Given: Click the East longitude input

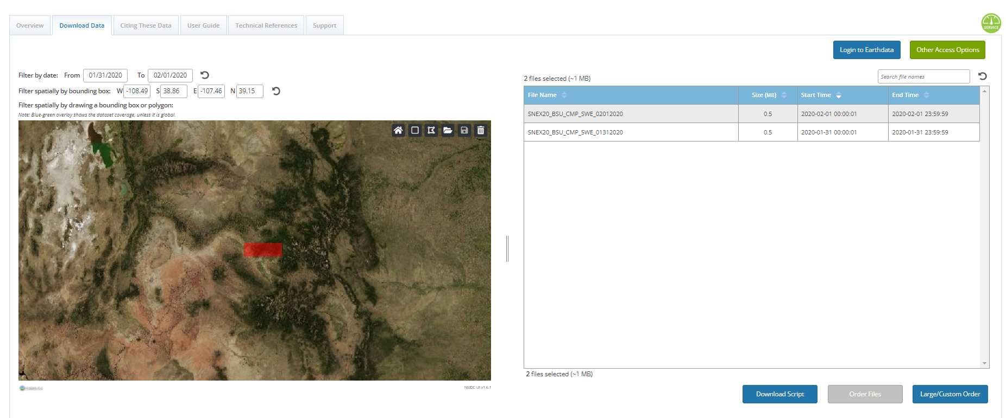Looking at the screenshot, I should [x=211, y=91].
